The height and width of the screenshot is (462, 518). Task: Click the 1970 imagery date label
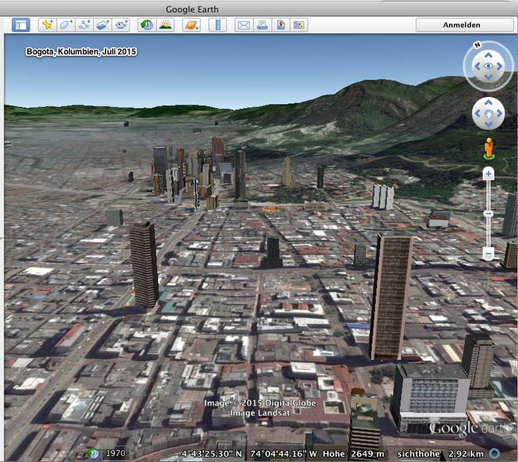(116, 453)
